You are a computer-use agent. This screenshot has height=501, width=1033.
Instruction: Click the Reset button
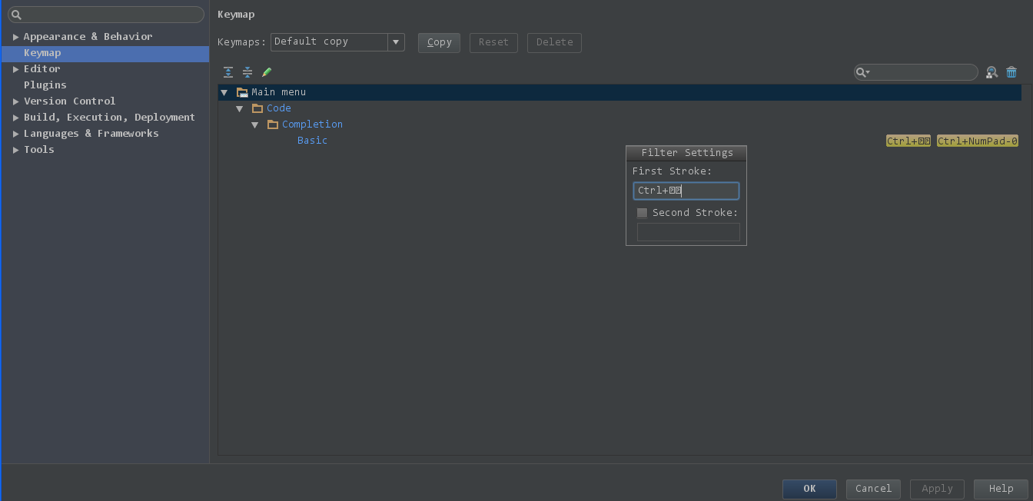(493, 42)
